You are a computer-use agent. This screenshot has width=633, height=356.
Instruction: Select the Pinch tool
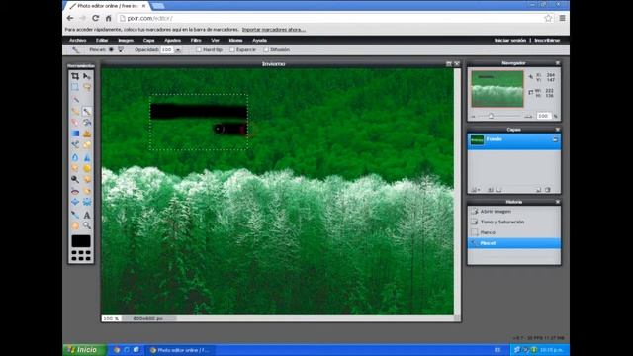[x=87, y=202]
